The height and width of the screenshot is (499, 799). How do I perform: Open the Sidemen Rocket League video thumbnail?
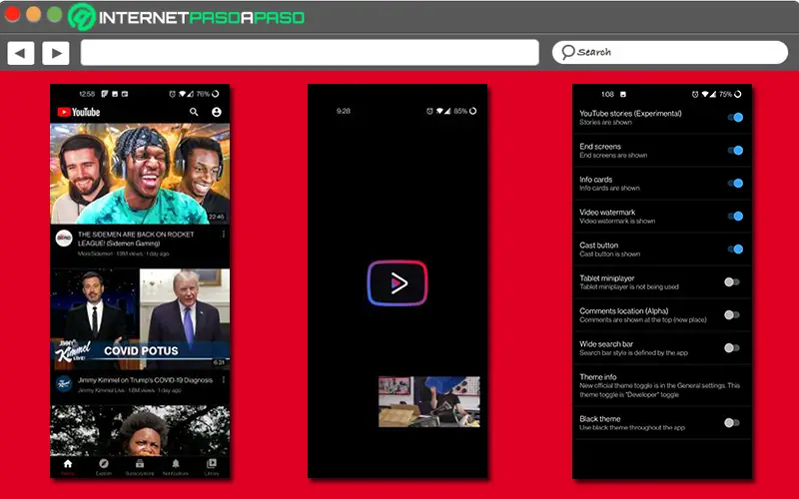pyautogui.click(x=140, y=173)
